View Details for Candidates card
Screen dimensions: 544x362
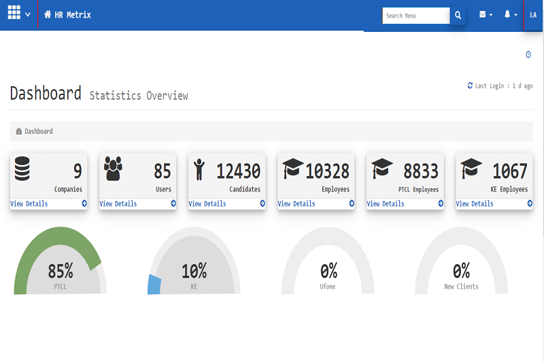(207, 204)
